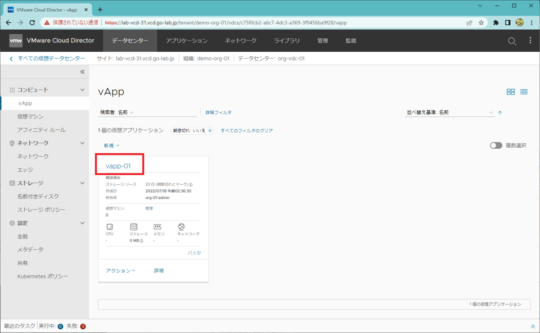
Task: Switch to card grid view
Action: pos(511,91)
